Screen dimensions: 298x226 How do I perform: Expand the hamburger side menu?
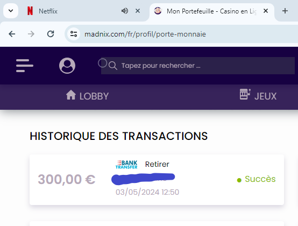(x=25, y=66)
